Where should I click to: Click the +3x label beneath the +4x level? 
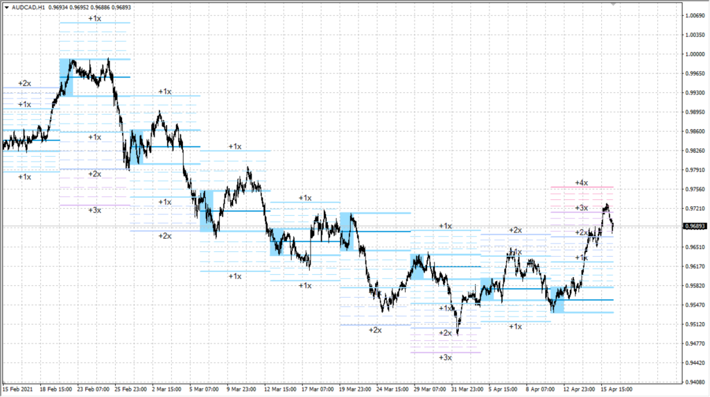(x=581, y=208)
